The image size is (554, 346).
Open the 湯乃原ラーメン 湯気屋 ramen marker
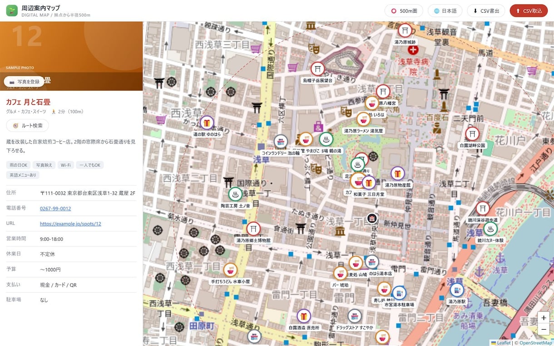[363, 119]
